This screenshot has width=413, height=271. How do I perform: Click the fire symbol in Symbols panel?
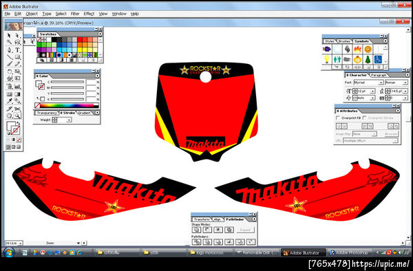pos(357,50)
